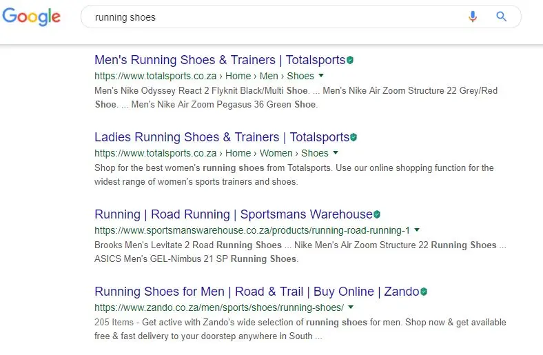Click the green shield next to Zando title

424,292
